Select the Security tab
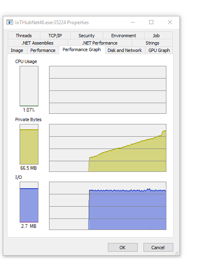Screen dimensions: 197x259 coord(87,36)
